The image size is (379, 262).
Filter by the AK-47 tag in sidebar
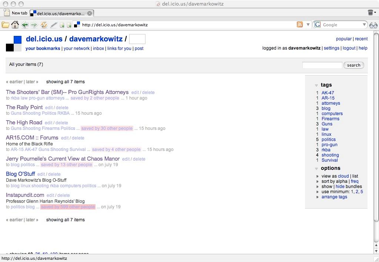(328, 93)
